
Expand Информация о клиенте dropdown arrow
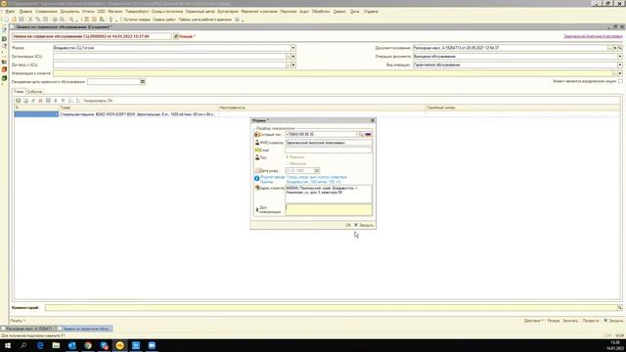click(620, 73)
